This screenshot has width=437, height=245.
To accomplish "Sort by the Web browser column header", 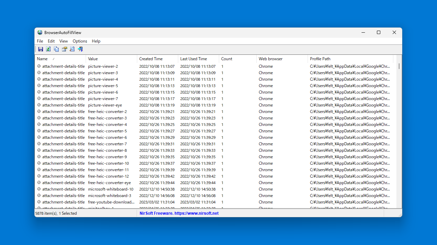I will point(282,59).
